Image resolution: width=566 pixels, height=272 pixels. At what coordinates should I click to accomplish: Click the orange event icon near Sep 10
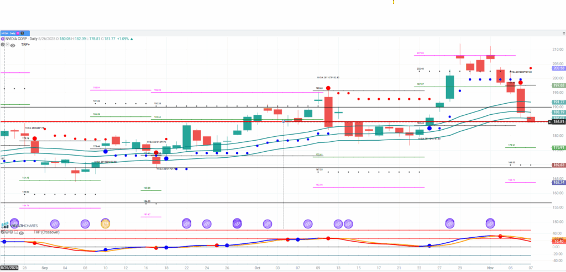tap(105, 223)
